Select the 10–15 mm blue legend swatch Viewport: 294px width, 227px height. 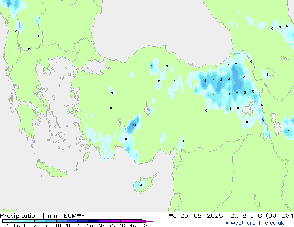coord(62,221)
